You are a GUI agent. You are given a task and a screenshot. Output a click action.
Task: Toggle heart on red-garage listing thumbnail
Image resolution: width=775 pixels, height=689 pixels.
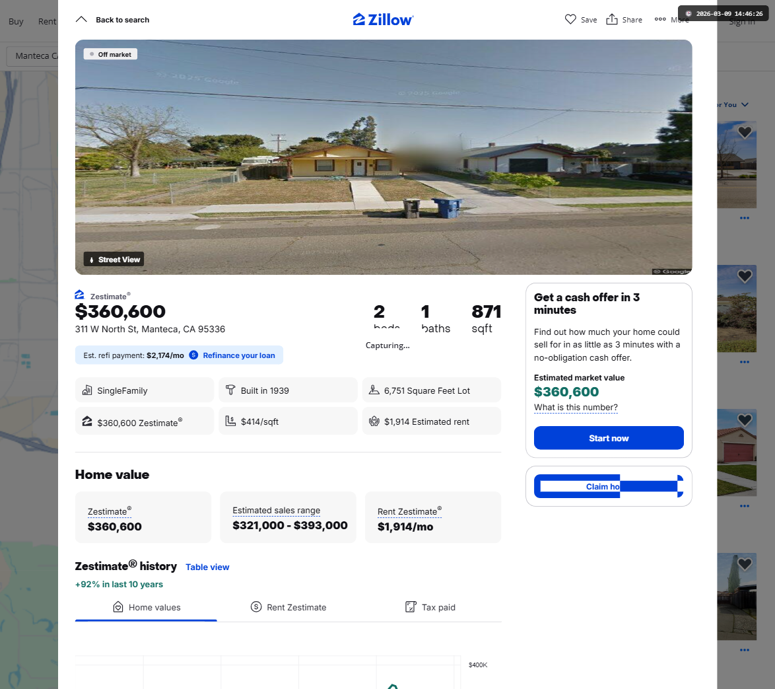click(x=745, y=420)
